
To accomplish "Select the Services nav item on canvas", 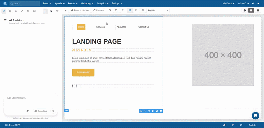I will pyautogui.click(x=101, y=27).
